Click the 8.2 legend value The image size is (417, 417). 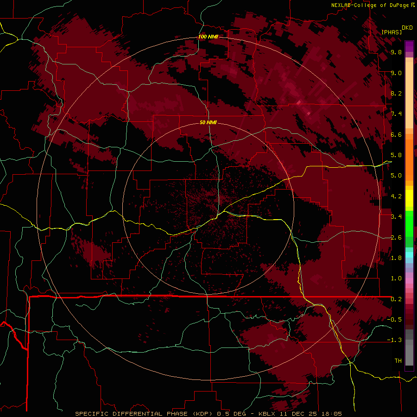pyautogui.click(x=396, y=93)
